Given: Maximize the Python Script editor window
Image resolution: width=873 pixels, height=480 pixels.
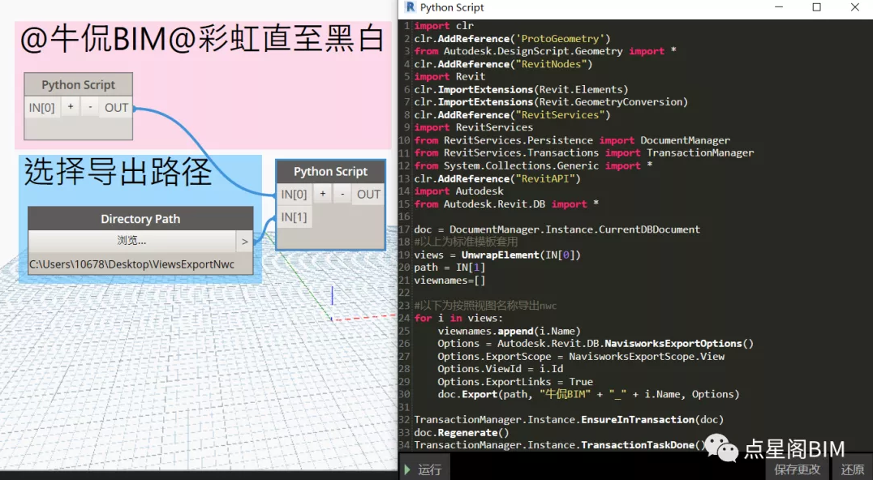Looking at the screenshot, I should click(x=816, y=7).
